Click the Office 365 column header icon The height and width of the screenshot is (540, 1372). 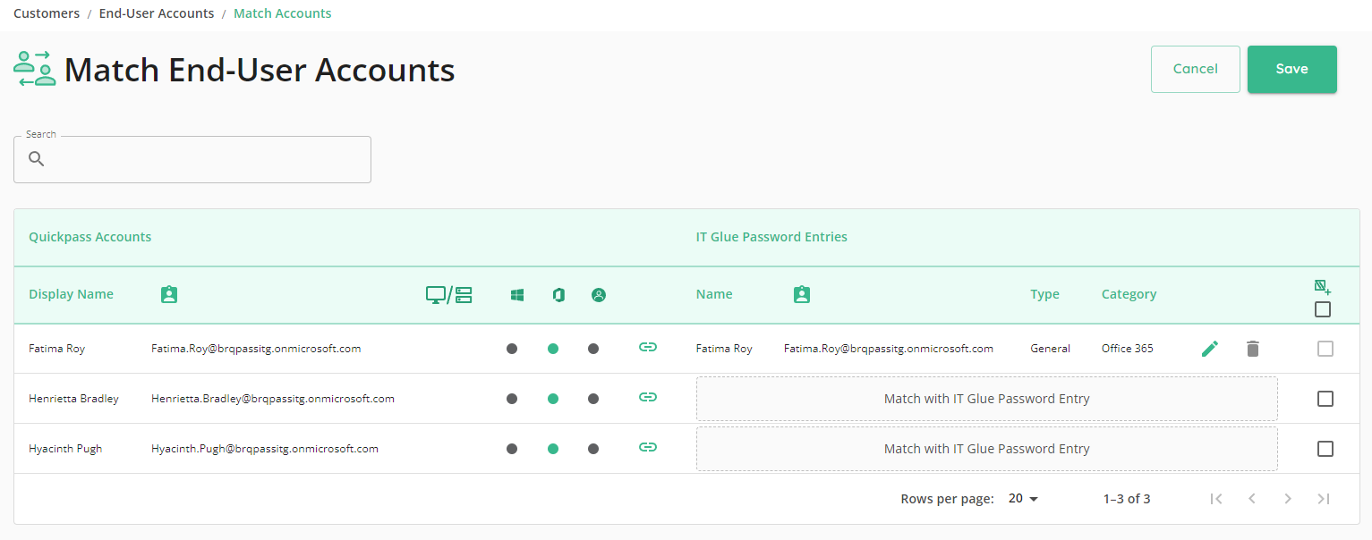coord(558,294)
